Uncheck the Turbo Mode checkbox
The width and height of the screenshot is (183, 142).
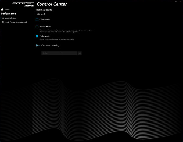click(37, 36)
